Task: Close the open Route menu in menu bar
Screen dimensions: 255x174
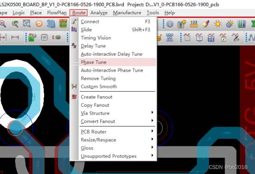Action: pos(79,13)
